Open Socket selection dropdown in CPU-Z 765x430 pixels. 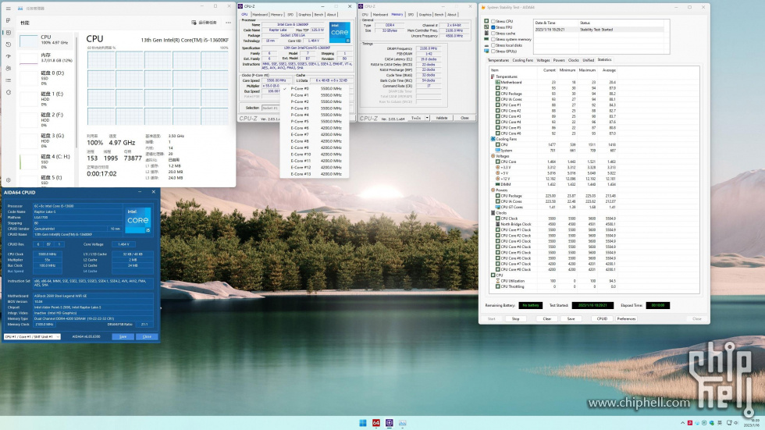pyautogui.click(x=270, y=108)
